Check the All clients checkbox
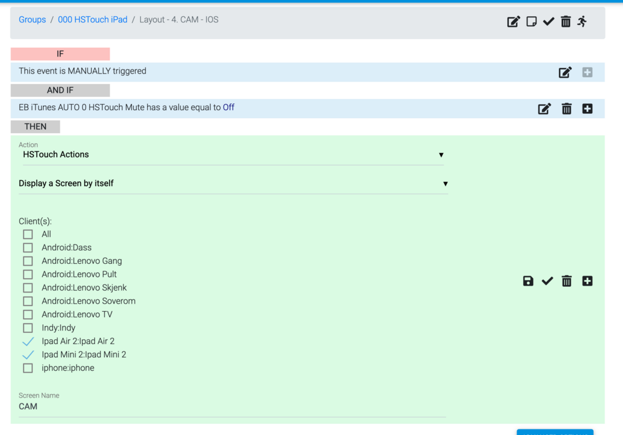The width and height of the screenshot is (623, 435). pyautogui.click(x=28, y=235)
